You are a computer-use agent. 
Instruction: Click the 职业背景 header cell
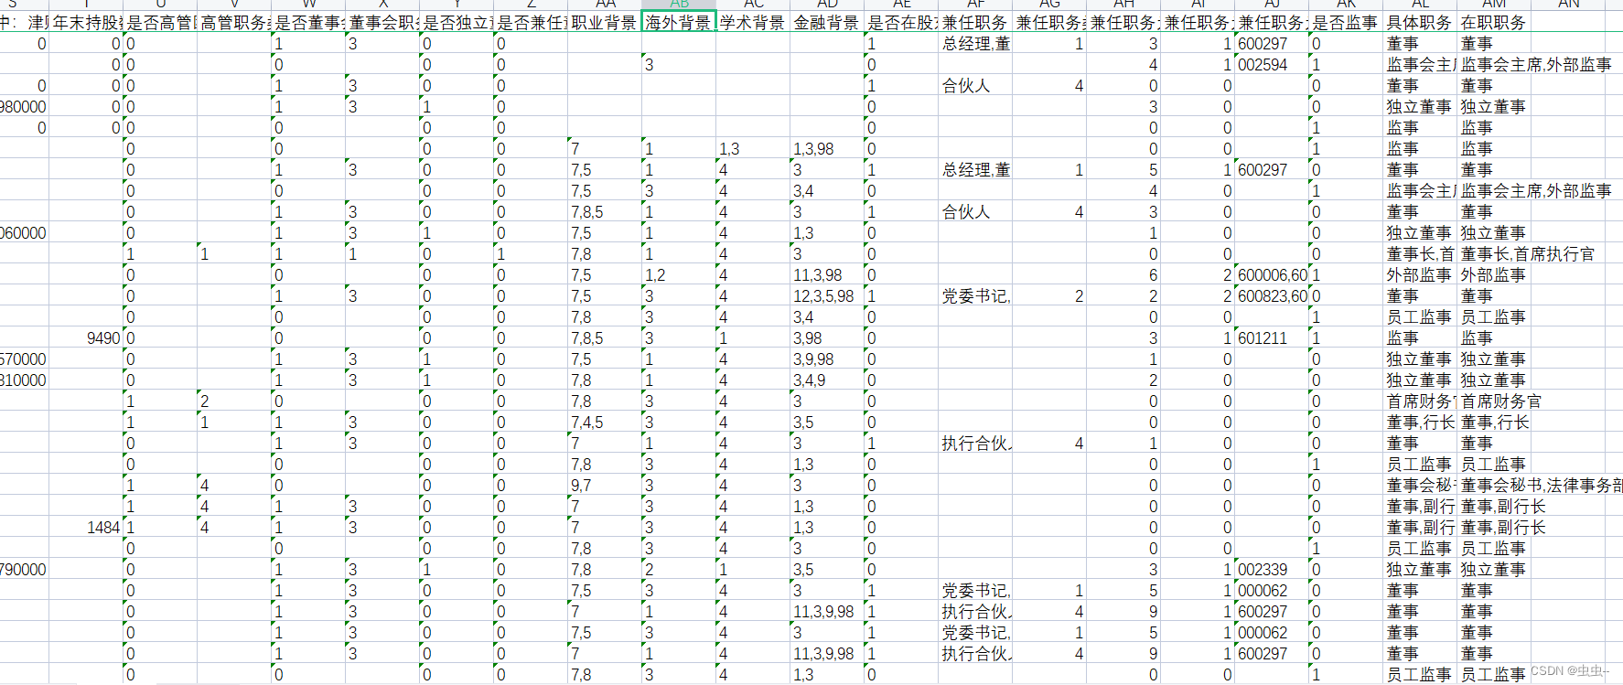pos(604,23)
